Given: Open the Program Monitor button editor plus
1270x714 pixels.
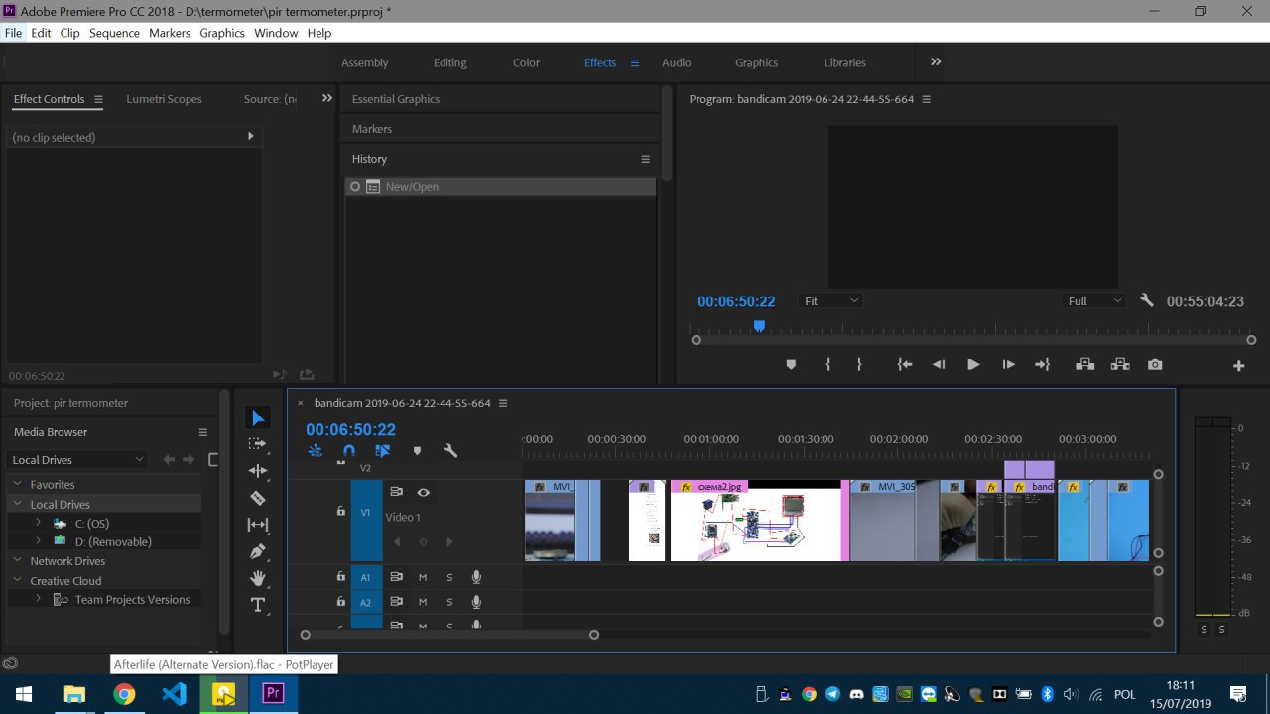Looking at the screenshot, I should click(x=1238, y=366).
